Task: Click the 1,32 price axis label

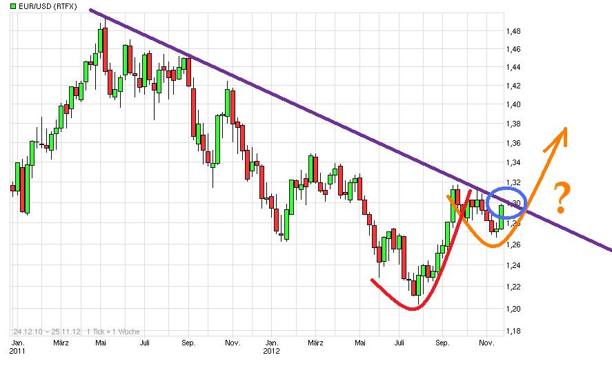Action: coord(513,182)
